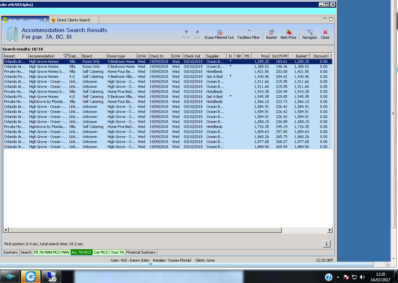Viewport: 398px width, 283px height.
Task: Open the Financial Summary tab
Action: point(141,252)
